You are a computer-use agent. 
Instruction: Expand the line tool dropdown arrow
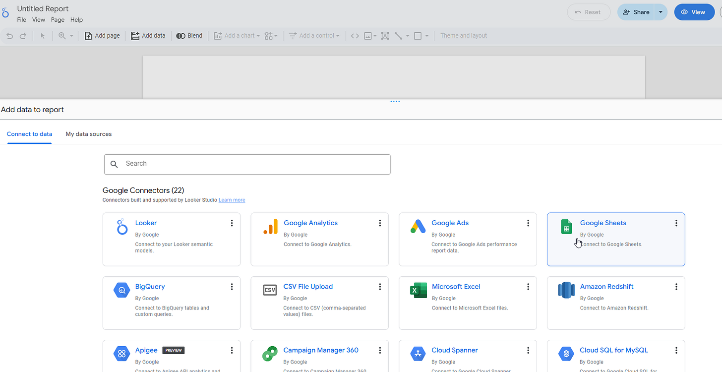408,36
